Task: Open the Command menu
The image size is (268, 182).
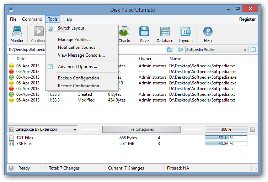Action: [32, 19]
